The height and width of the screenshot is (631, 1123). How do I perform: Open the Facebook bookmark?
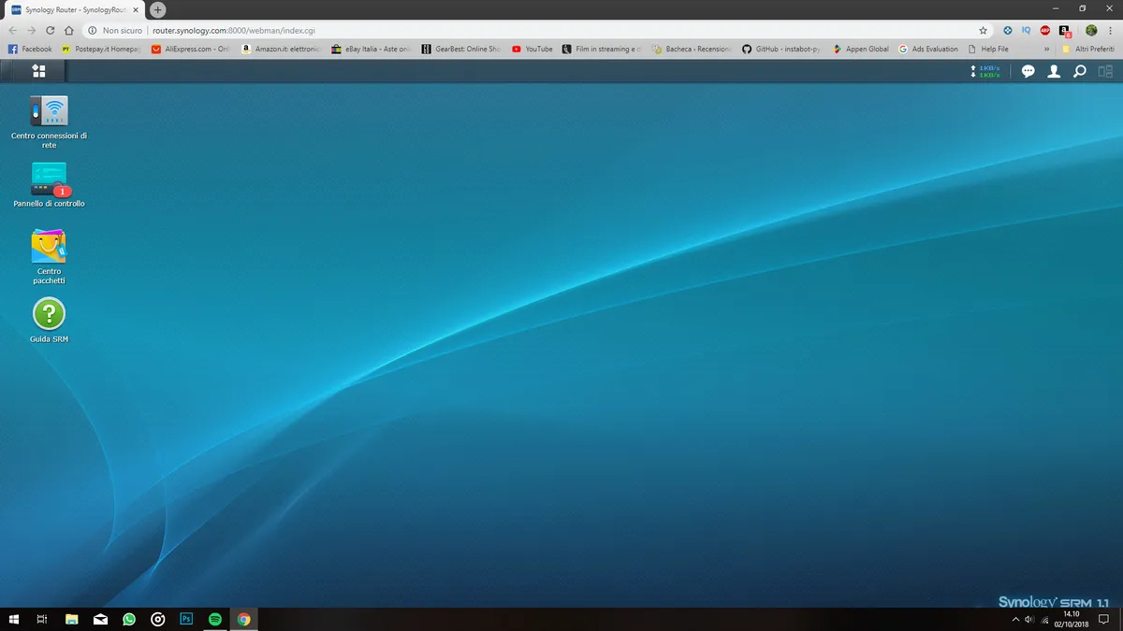pyautogui.click(x=30, y=49)
